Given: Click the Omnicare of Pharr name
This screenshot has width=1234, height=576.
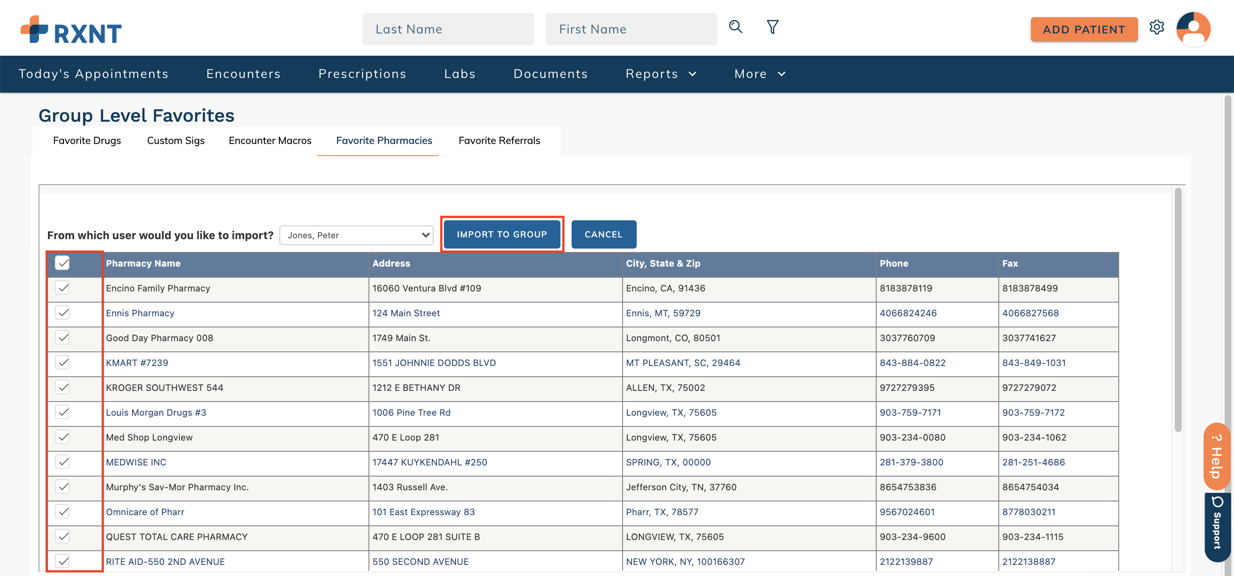Looking at the screenshot, I should point(145,512).
